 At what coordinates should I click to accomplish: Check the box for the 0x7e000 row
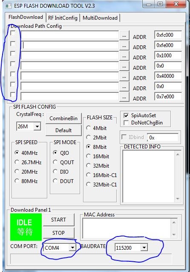coord(13,95)
